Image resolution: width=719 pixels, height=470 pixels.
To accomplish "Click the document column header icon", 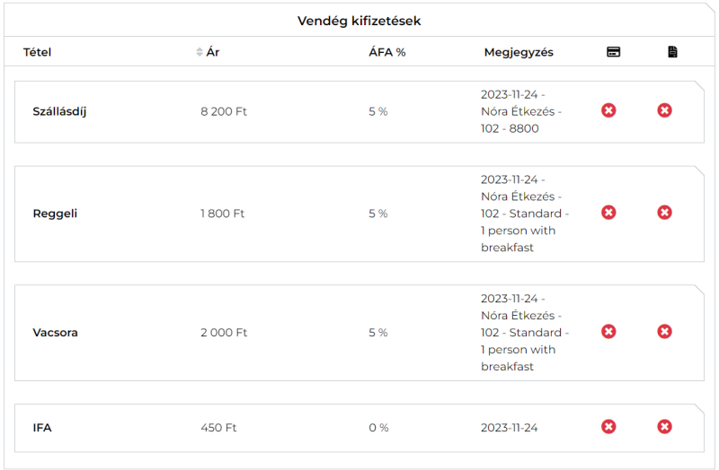I will 672,52.
